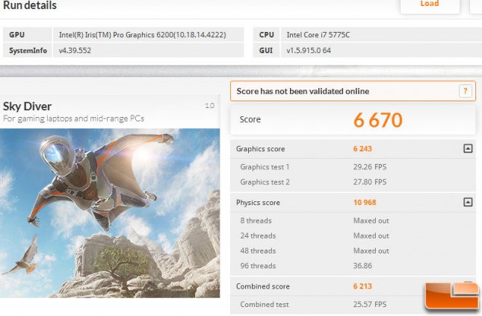Collapse the Graphics score section
482x316 pixels.
[x=468, y=148]
